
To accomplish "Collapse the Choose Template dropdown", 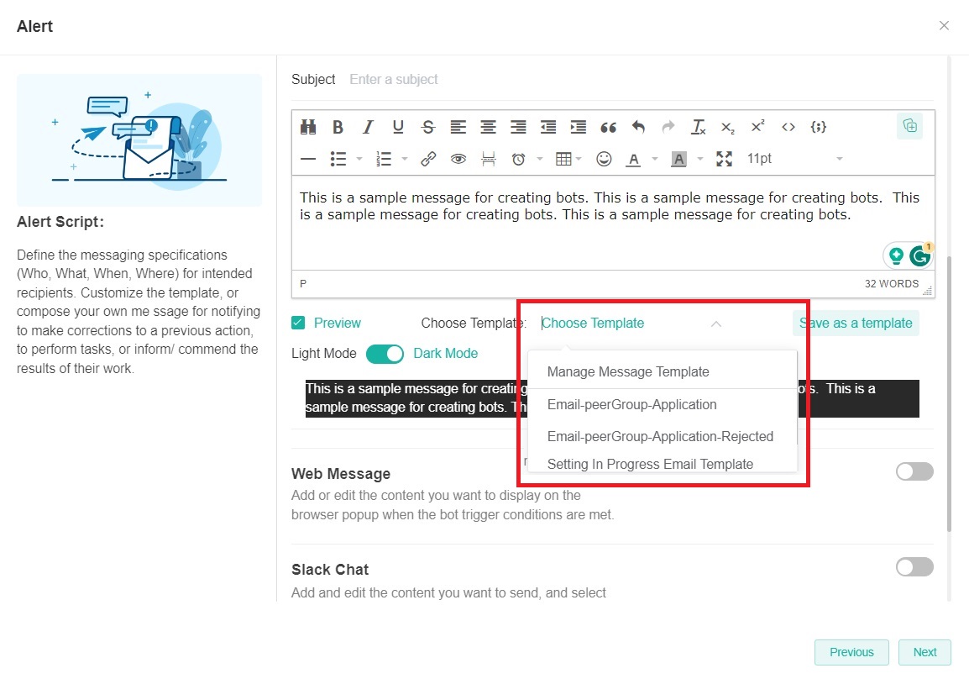I will (x=715, y=324).
